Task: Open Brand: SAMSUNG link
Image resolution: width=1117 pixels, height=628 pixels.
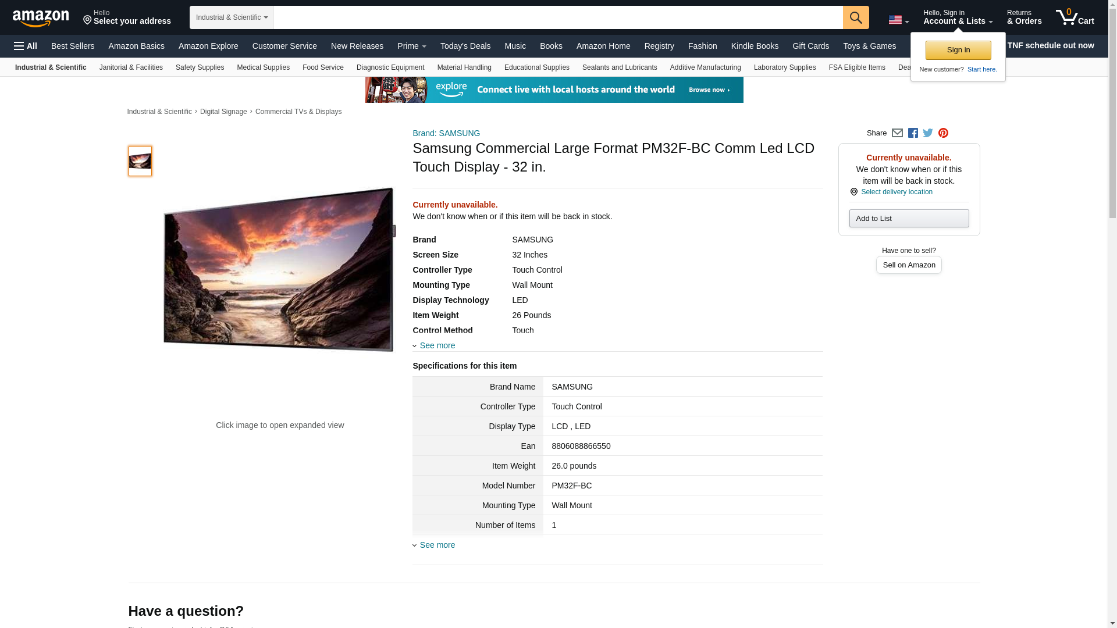Action: pyautogui.click(x=446, y=133)
